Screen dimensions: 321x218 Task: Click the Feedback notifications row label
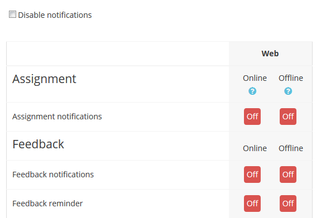[53, 175]
